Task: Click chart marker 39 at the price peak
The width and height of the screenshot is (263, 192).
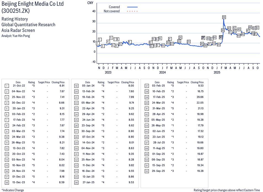Action: [224, 17]
